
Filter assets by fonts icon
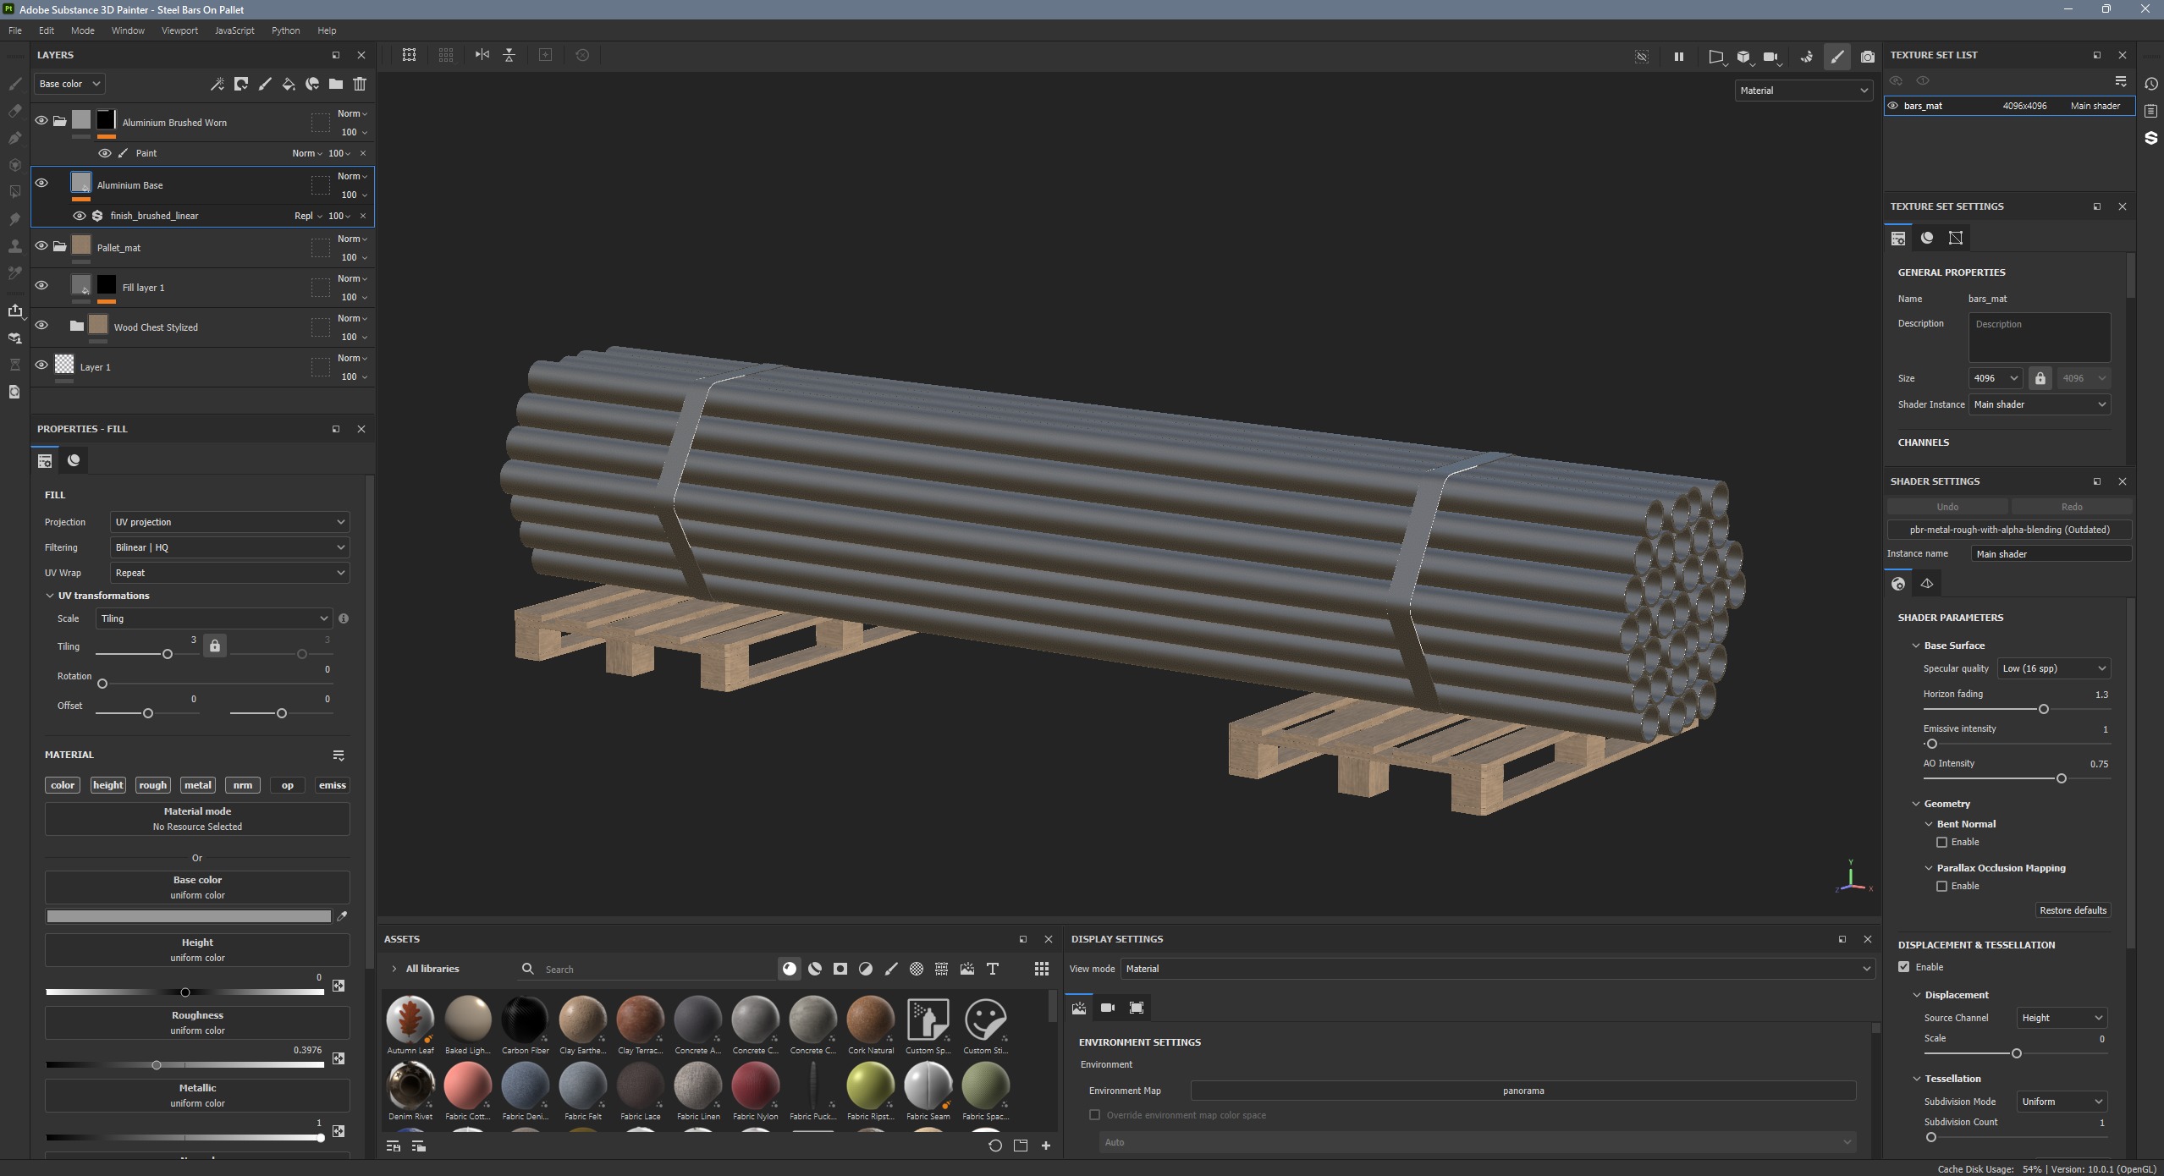992,969
